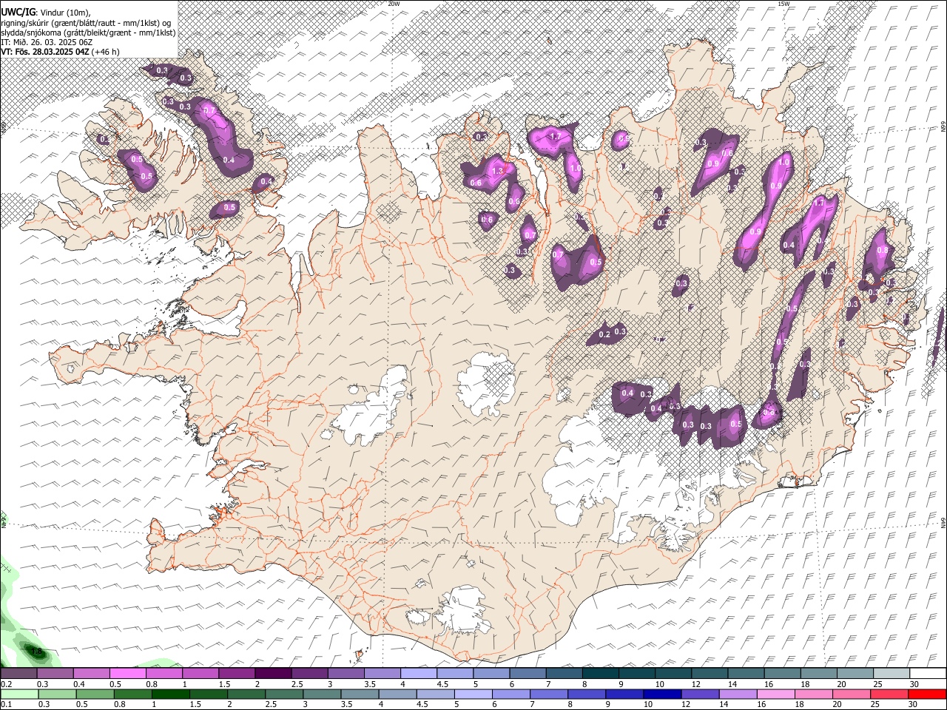Click the bottom-row legend label '0.1'
The height and width of the screenshot is (710, 947).
6,704
